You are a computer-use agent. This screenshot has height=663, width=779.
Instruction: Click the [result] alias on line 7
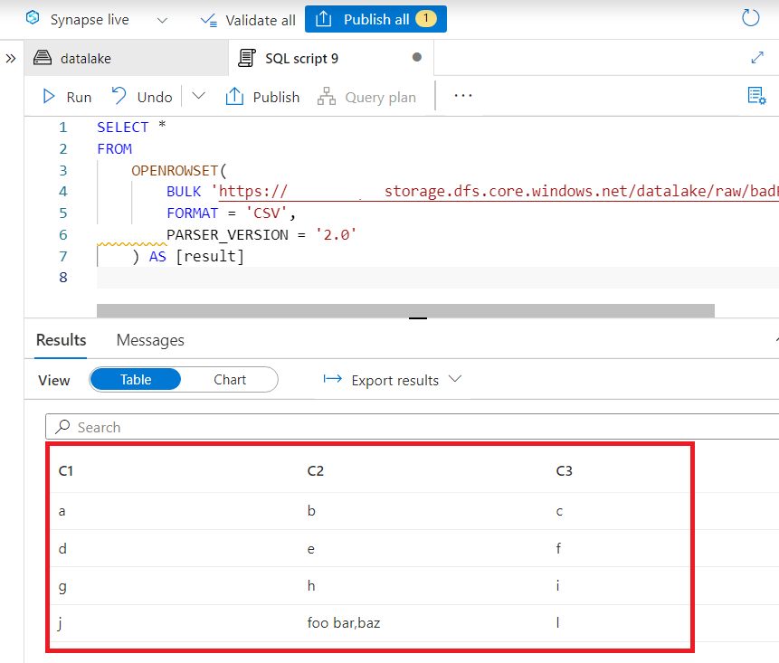pyautogui.click(x=210, y=256)
